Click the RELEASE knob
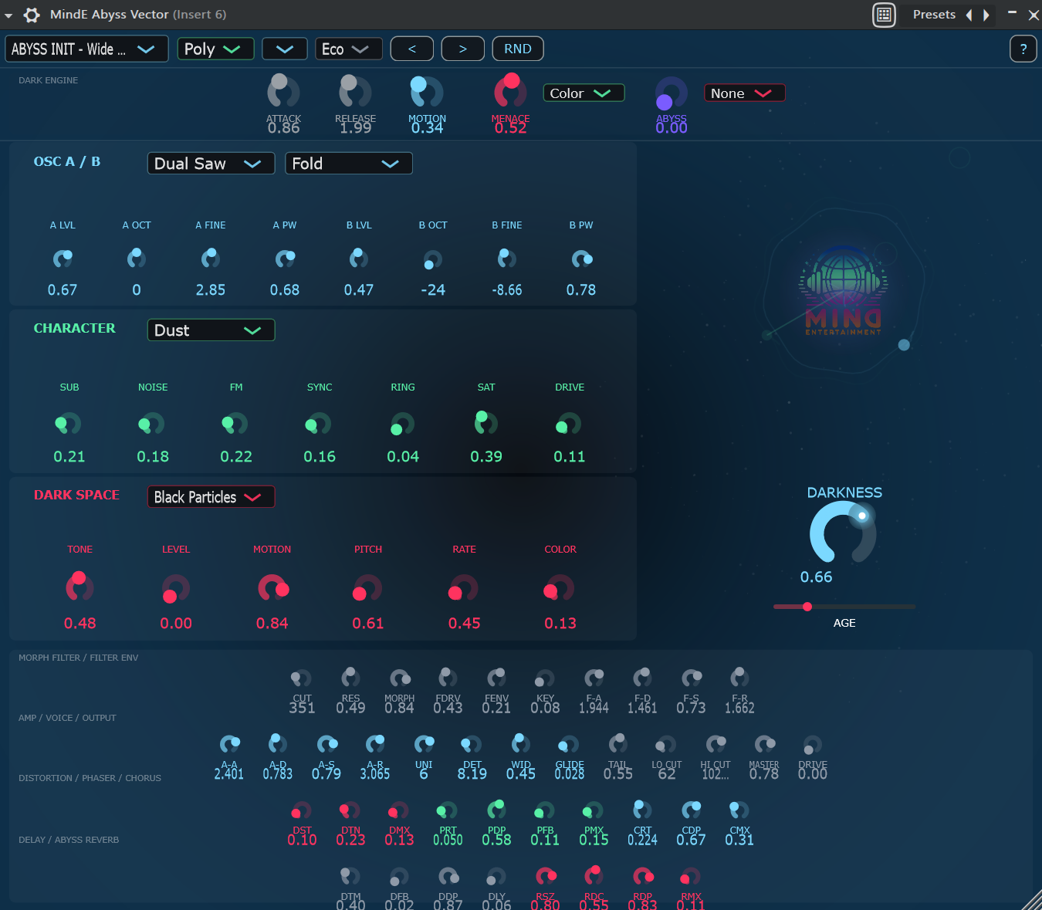This screenshot has width=1042, height=910. (x=355, y=92)
